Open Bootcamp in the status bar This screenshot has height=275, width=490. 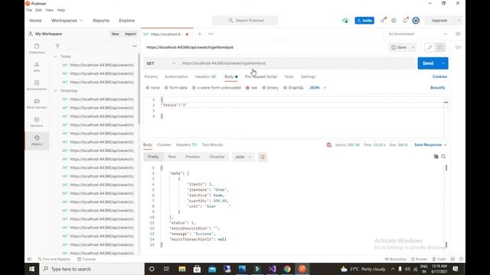[x=395, y=259]
